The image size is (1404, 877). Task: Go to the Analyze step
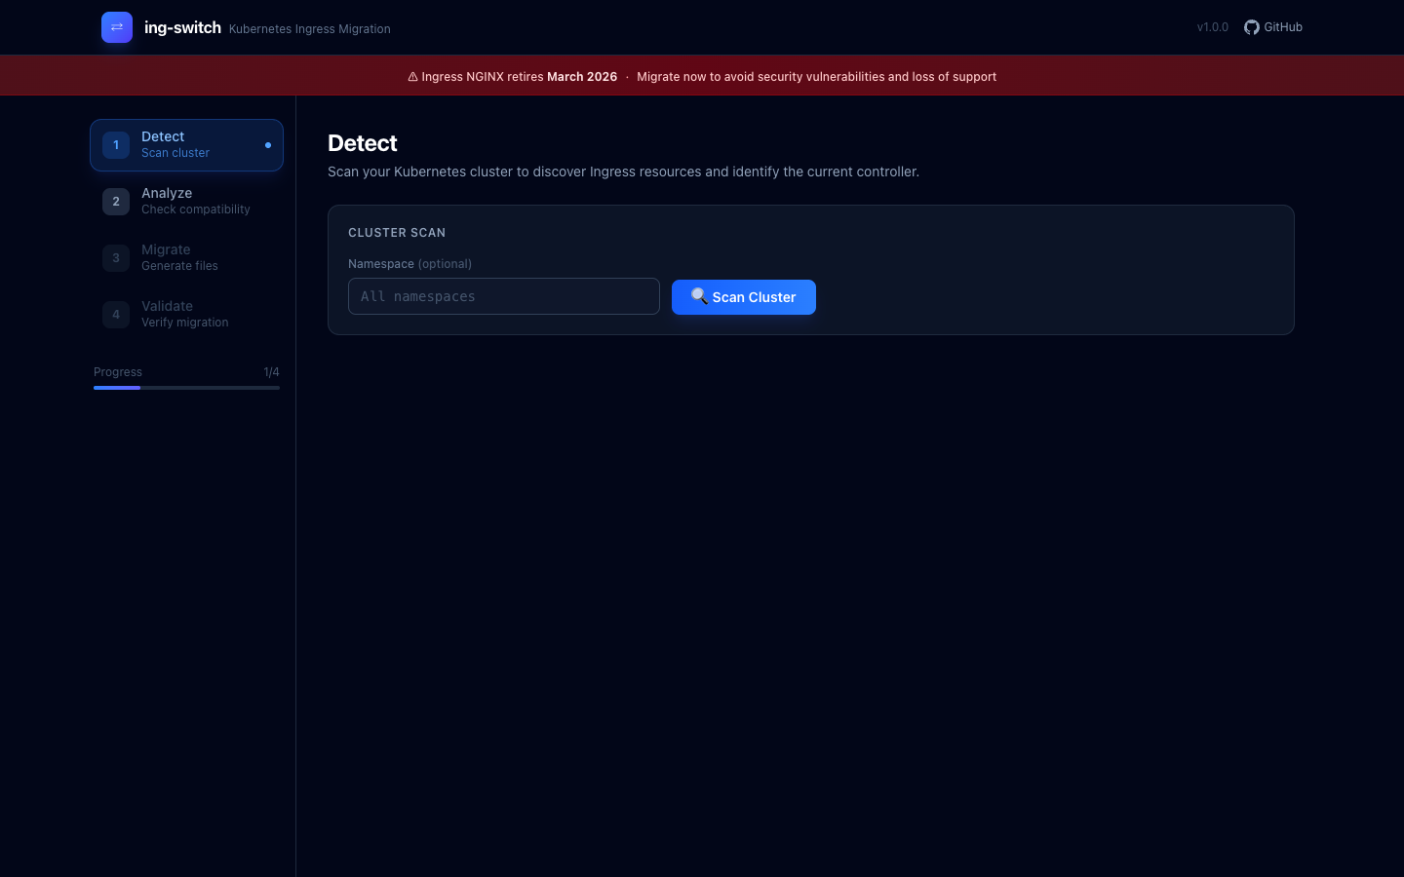(x=186, y=202)
